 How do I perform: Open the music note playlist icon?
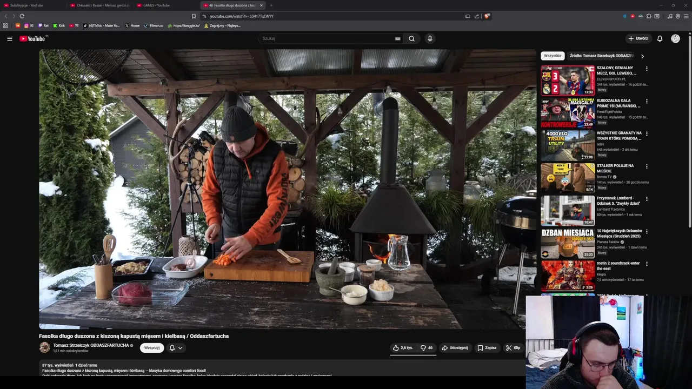point(670,16)
